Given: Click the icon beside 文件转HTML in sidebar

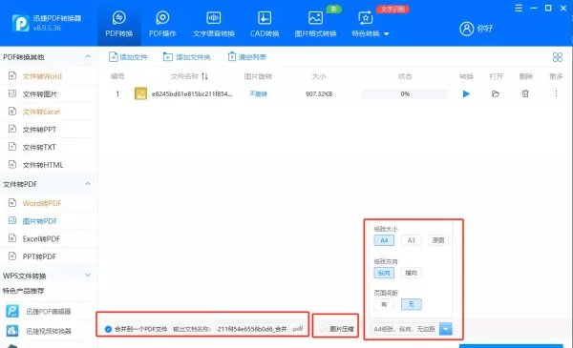Looking at the screenshot, I should (x=12, y=165).
